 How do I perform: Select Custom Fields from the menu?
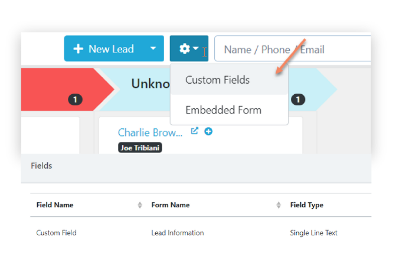(x=217, y=80)
